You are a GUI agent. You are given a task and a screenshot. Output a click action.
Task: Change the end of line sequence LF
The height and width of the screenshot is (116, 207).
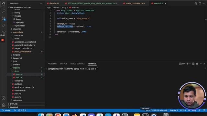189,110
